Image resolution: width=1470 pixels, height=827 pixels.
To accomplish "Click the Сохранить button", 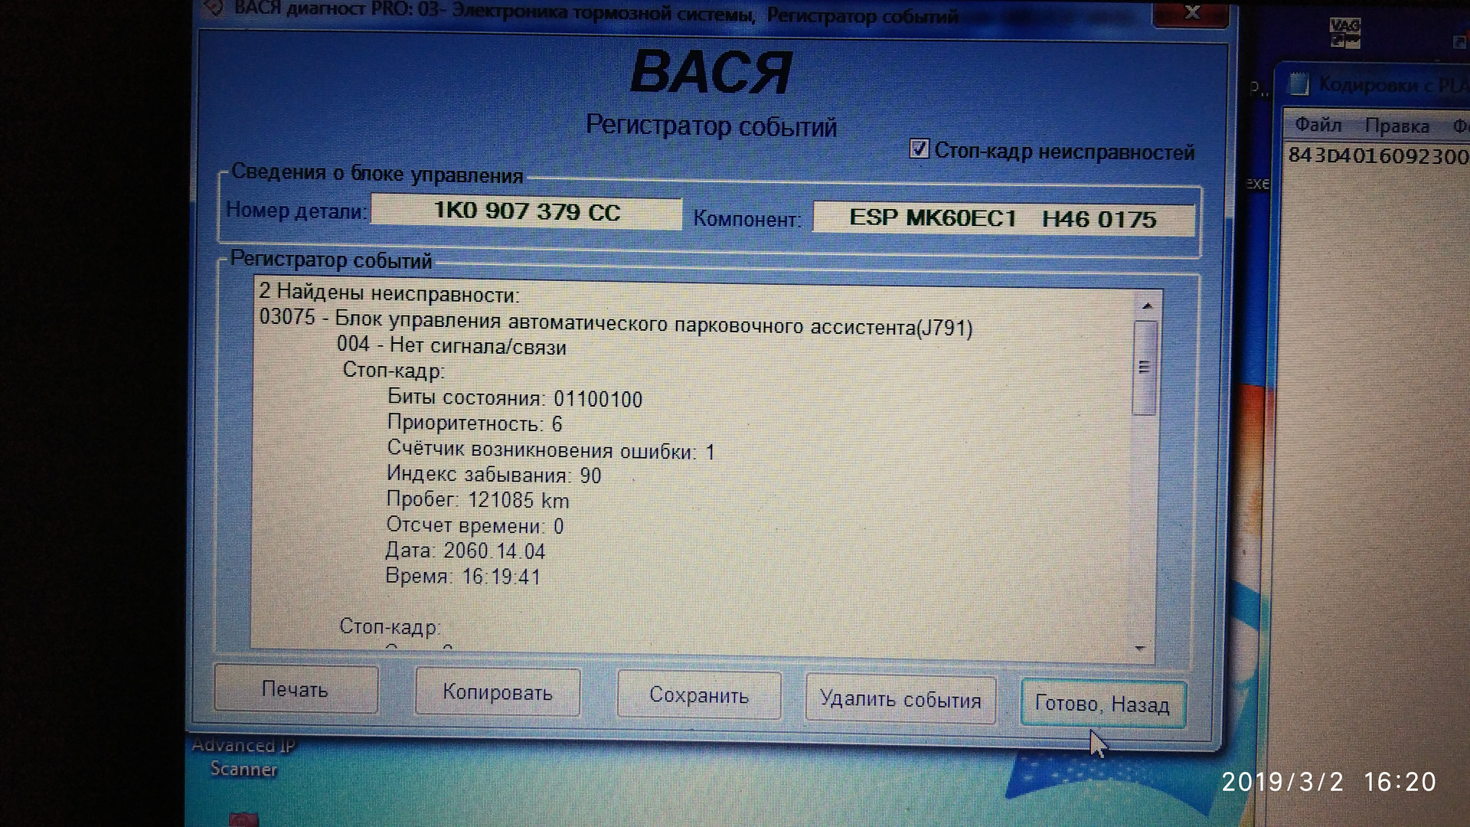I will (x=699, y=695).
